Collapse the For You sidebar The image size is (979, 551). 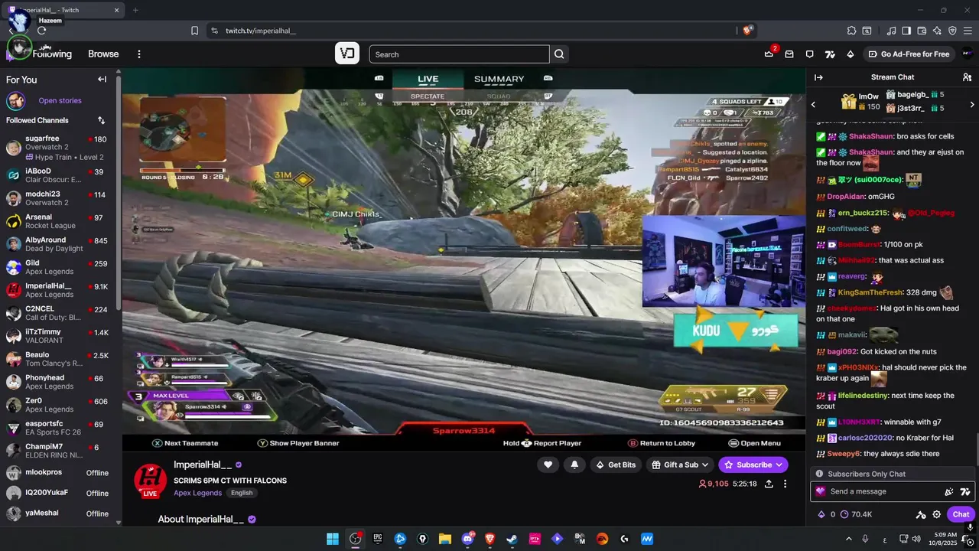(102, 79)
